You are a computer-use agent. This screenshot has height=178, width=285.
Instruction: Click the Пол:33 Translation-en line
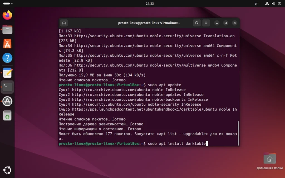146,38
